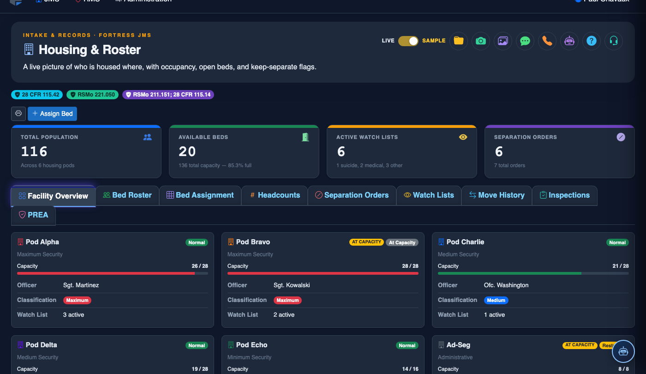Click the eye icon on Active Watch Lists card
Screen dimensions: 646x374
pyautogui.click(x=463, y=137)
